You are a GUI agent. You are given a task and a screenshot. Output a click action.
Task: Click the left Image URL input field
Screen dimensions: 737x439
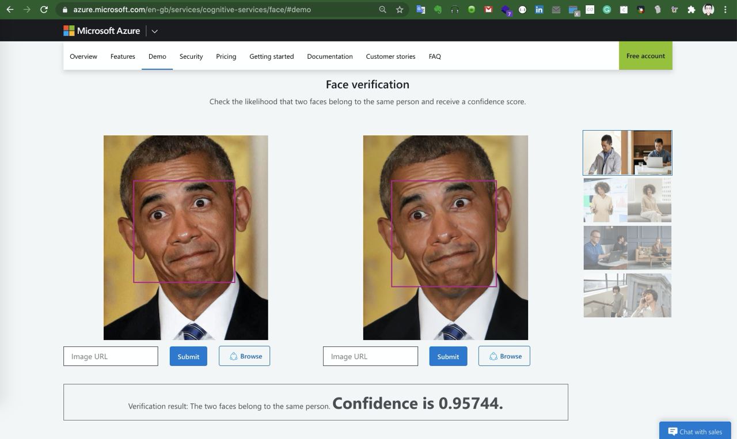pos(111,356)
